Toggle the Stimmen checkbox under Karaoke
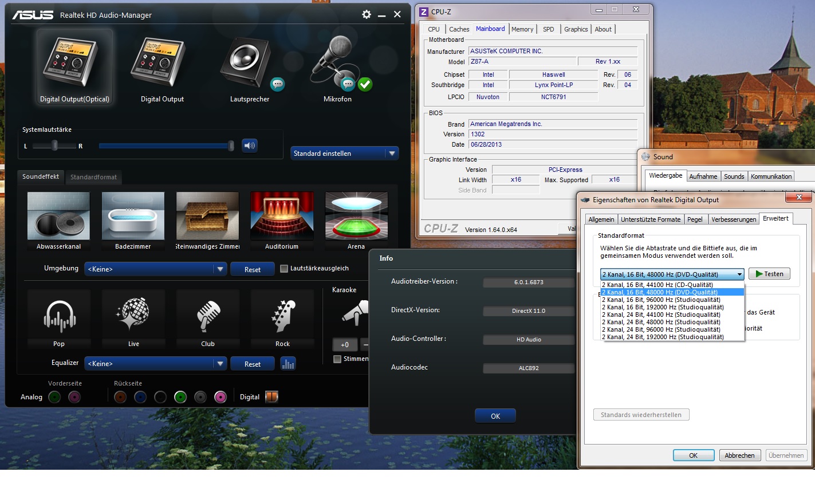The image size is (815, 503). [337, 359]
